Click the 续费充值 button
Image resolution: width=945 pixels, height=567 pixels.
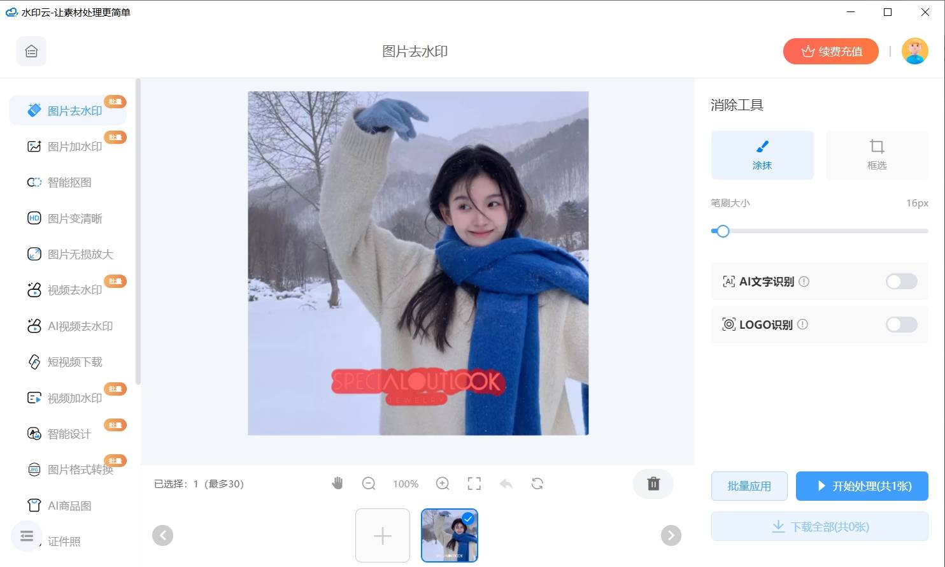pyautogui.click(x=831, y=52)
